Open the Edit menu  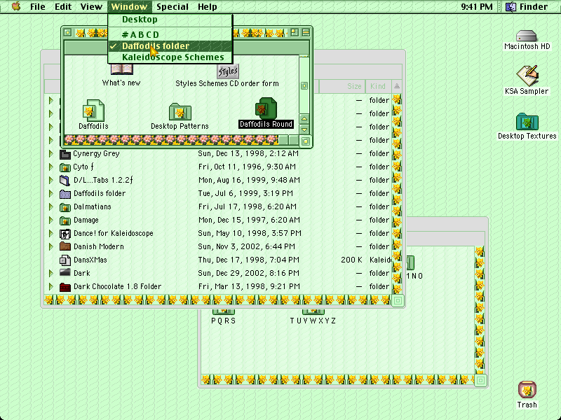(x=63, y=6)
